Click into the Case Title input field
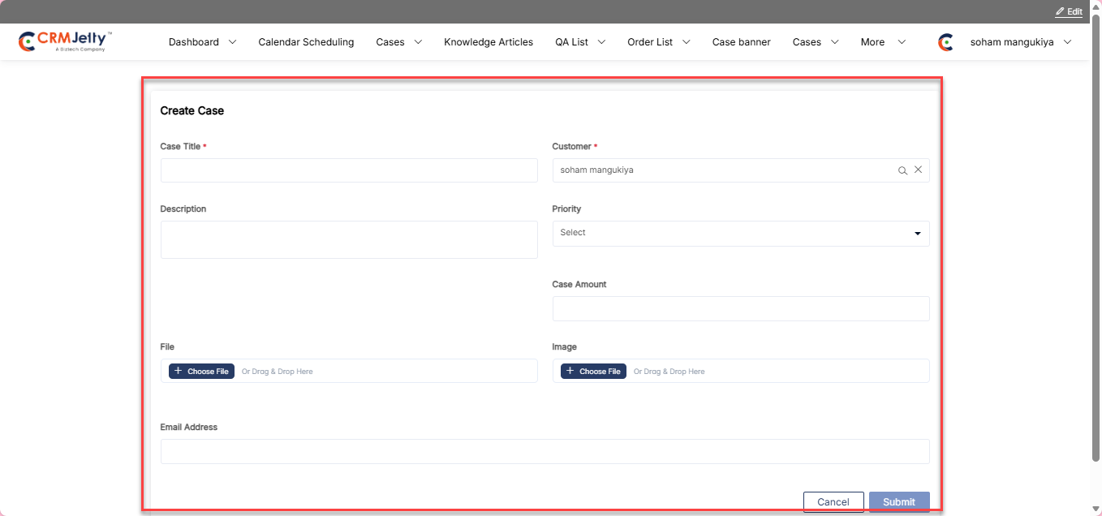Viewport: 1102px width, 516px height. [x=349, y=170]
